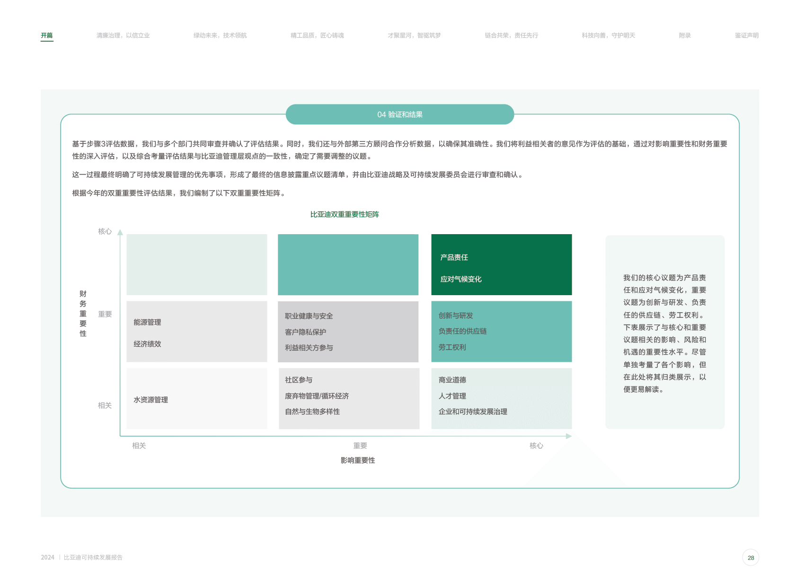Select the 产品责任 item in matrix
Viewport: 797px width, 587px height.
pyautogui.click(x=454, y=257)
